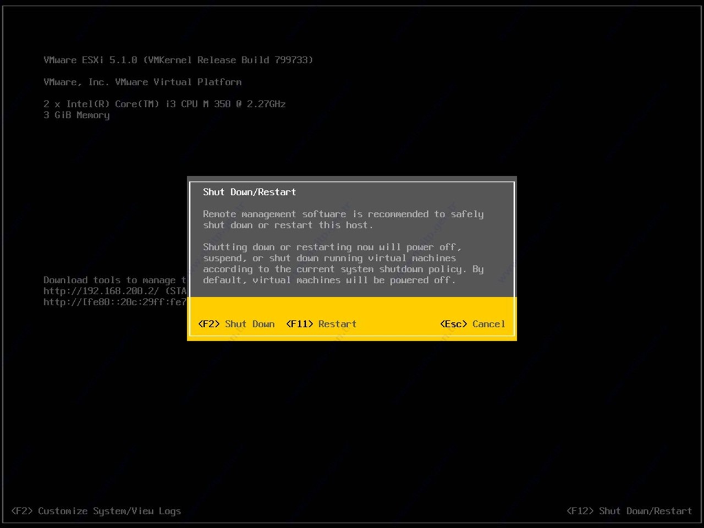
Task: Click the virtual machines will be powered off line
Action: pos(329,280)
